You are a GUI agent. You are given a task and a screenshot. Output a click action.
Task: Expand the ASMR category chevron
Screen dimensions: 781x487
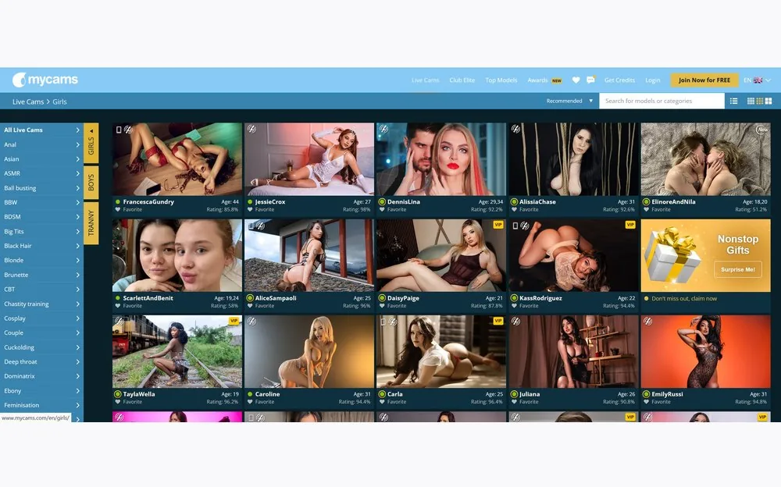tap(77, 174)
